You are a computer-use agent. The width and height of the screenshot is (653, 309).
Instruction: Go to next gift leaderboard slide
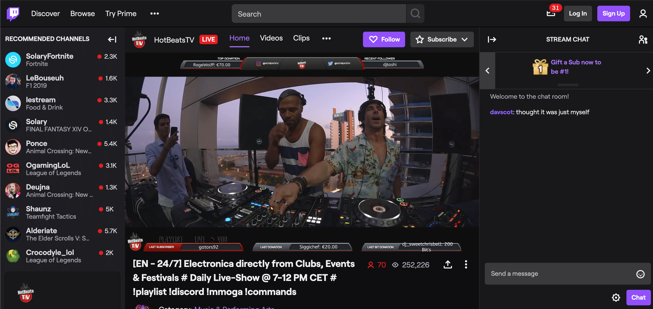coord(648,71)
